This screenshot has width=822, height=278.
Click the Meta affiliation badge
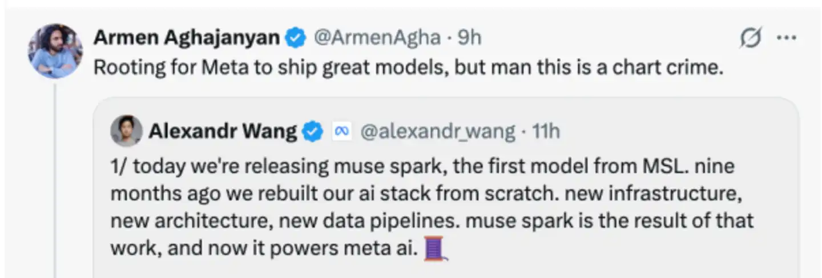[341, 132]
